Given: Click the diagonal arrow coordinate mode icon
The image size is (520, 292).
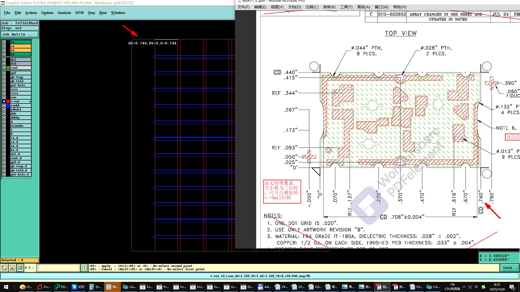Looking at the screenshot, I should (4, 268).
